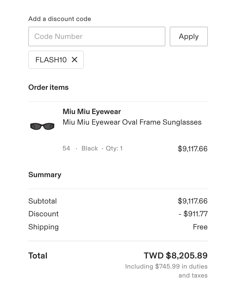Click the Discount amount - $911.77
235x302 pixels.
[193, 214]
